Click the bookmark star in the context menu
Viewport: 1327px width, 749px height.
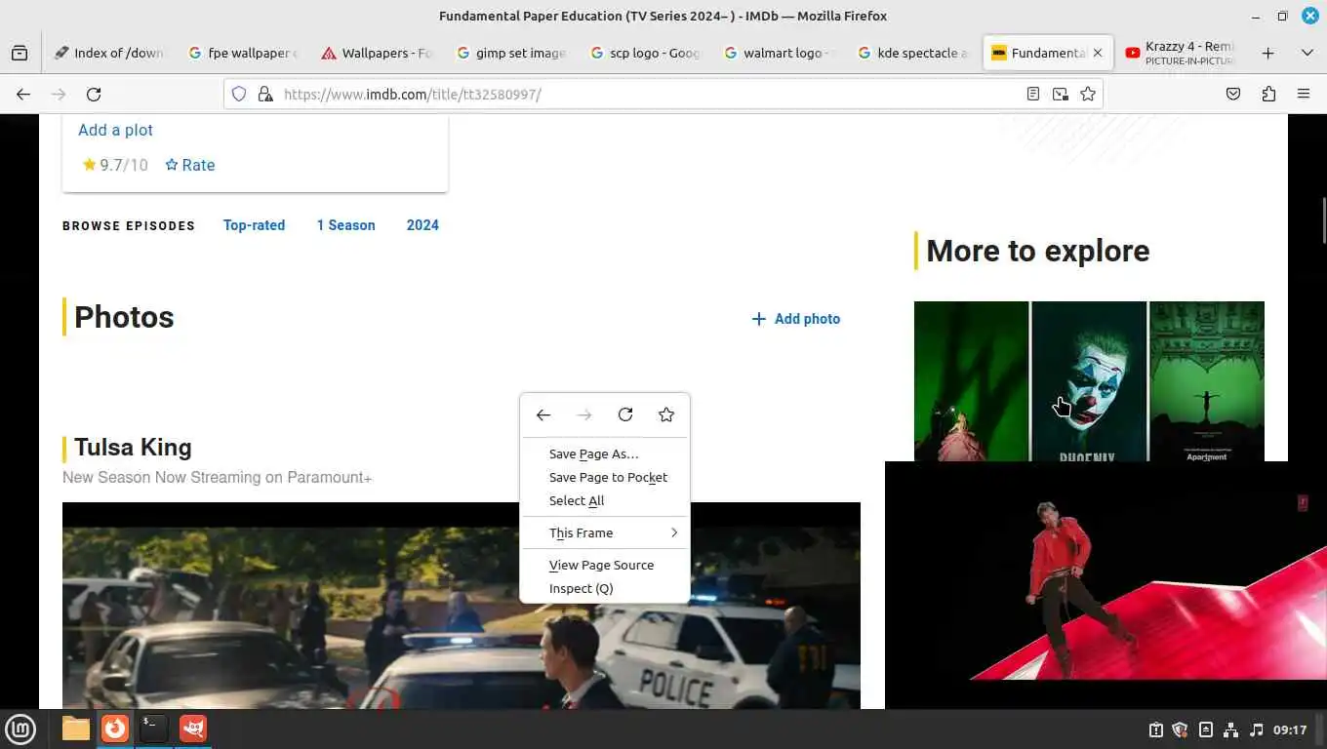[666, 414]
